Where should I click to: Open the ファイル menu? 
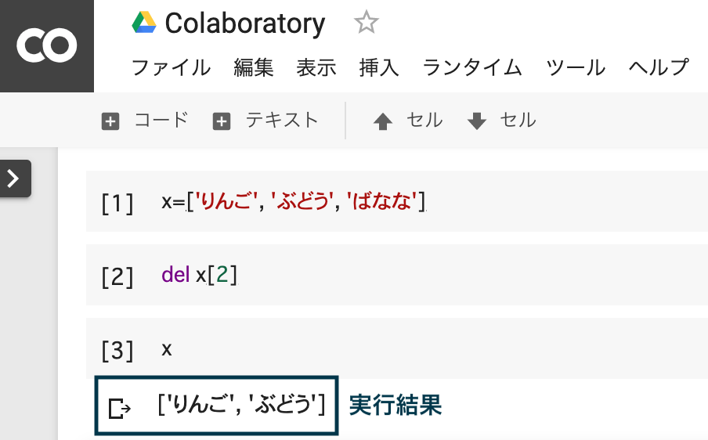[172, 67]
